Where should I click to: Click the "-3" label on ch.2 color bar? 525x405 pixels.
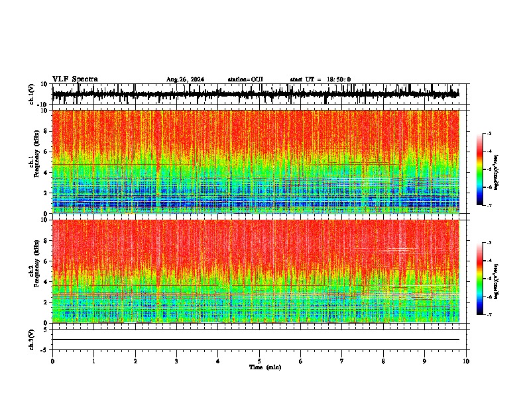click(x=489, y=243)
